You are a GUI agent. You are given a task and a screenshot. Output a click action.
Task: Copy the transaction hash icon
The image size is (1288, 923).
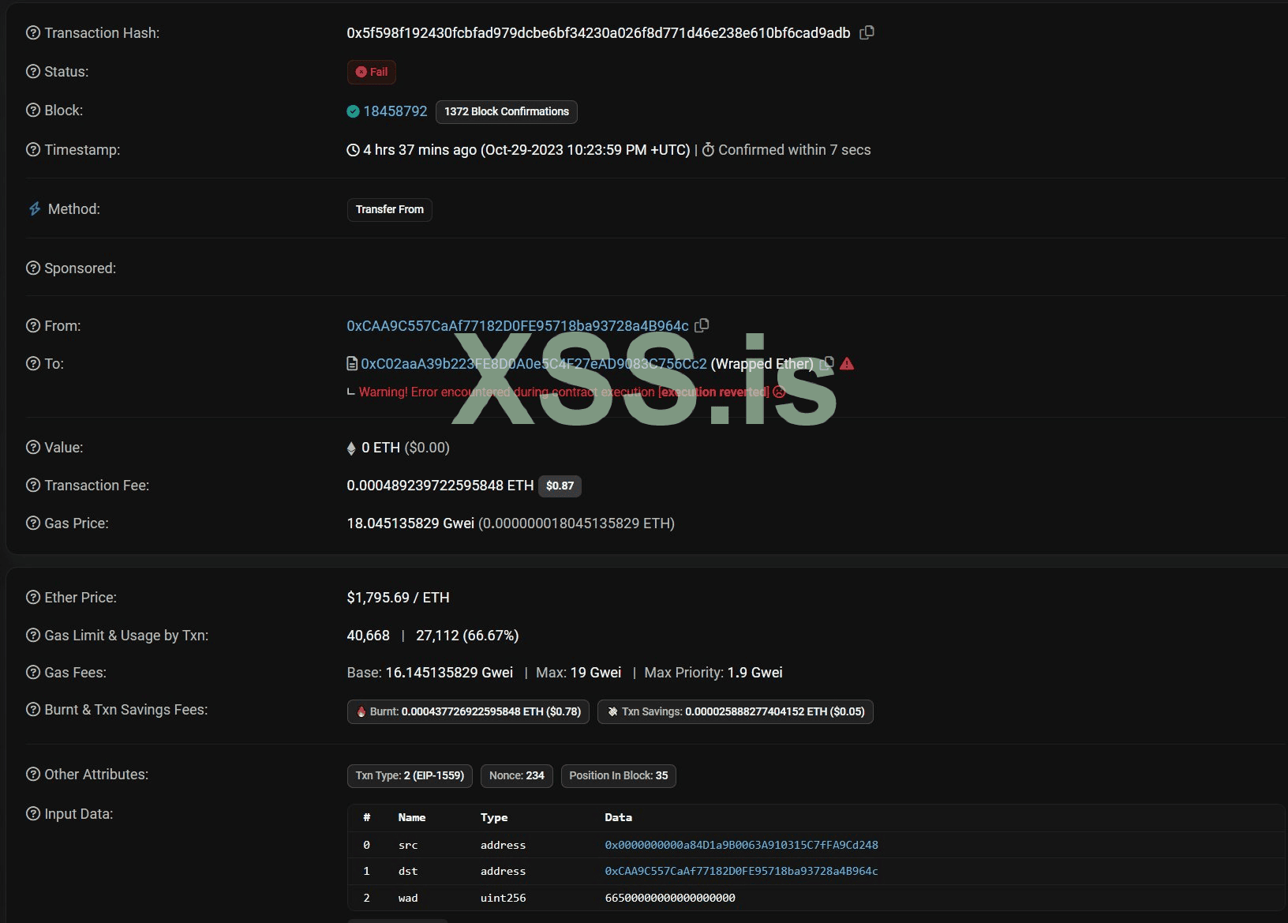point(867,32)
